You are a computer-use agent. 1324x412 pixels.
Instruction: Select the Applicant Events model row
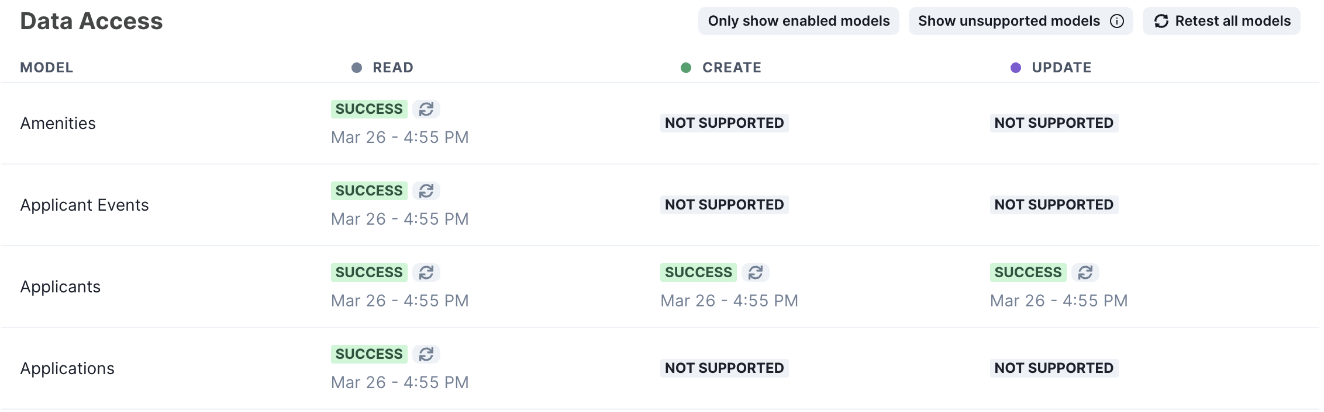point(84,205)
